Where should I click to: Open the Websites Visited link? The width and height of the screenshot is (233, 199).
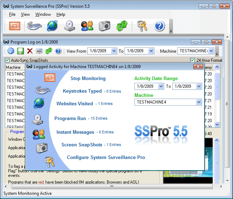75,104
